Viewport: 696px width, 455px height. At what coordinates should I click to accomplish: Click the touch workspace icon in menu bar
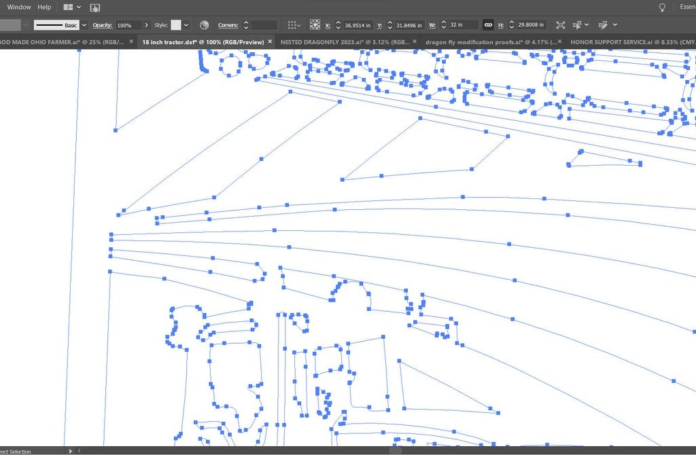(x=95, y=7)
